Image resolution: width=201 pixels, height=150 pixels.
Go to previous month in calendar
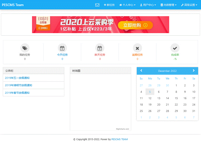pyautogui.click(x=141, y=71)
